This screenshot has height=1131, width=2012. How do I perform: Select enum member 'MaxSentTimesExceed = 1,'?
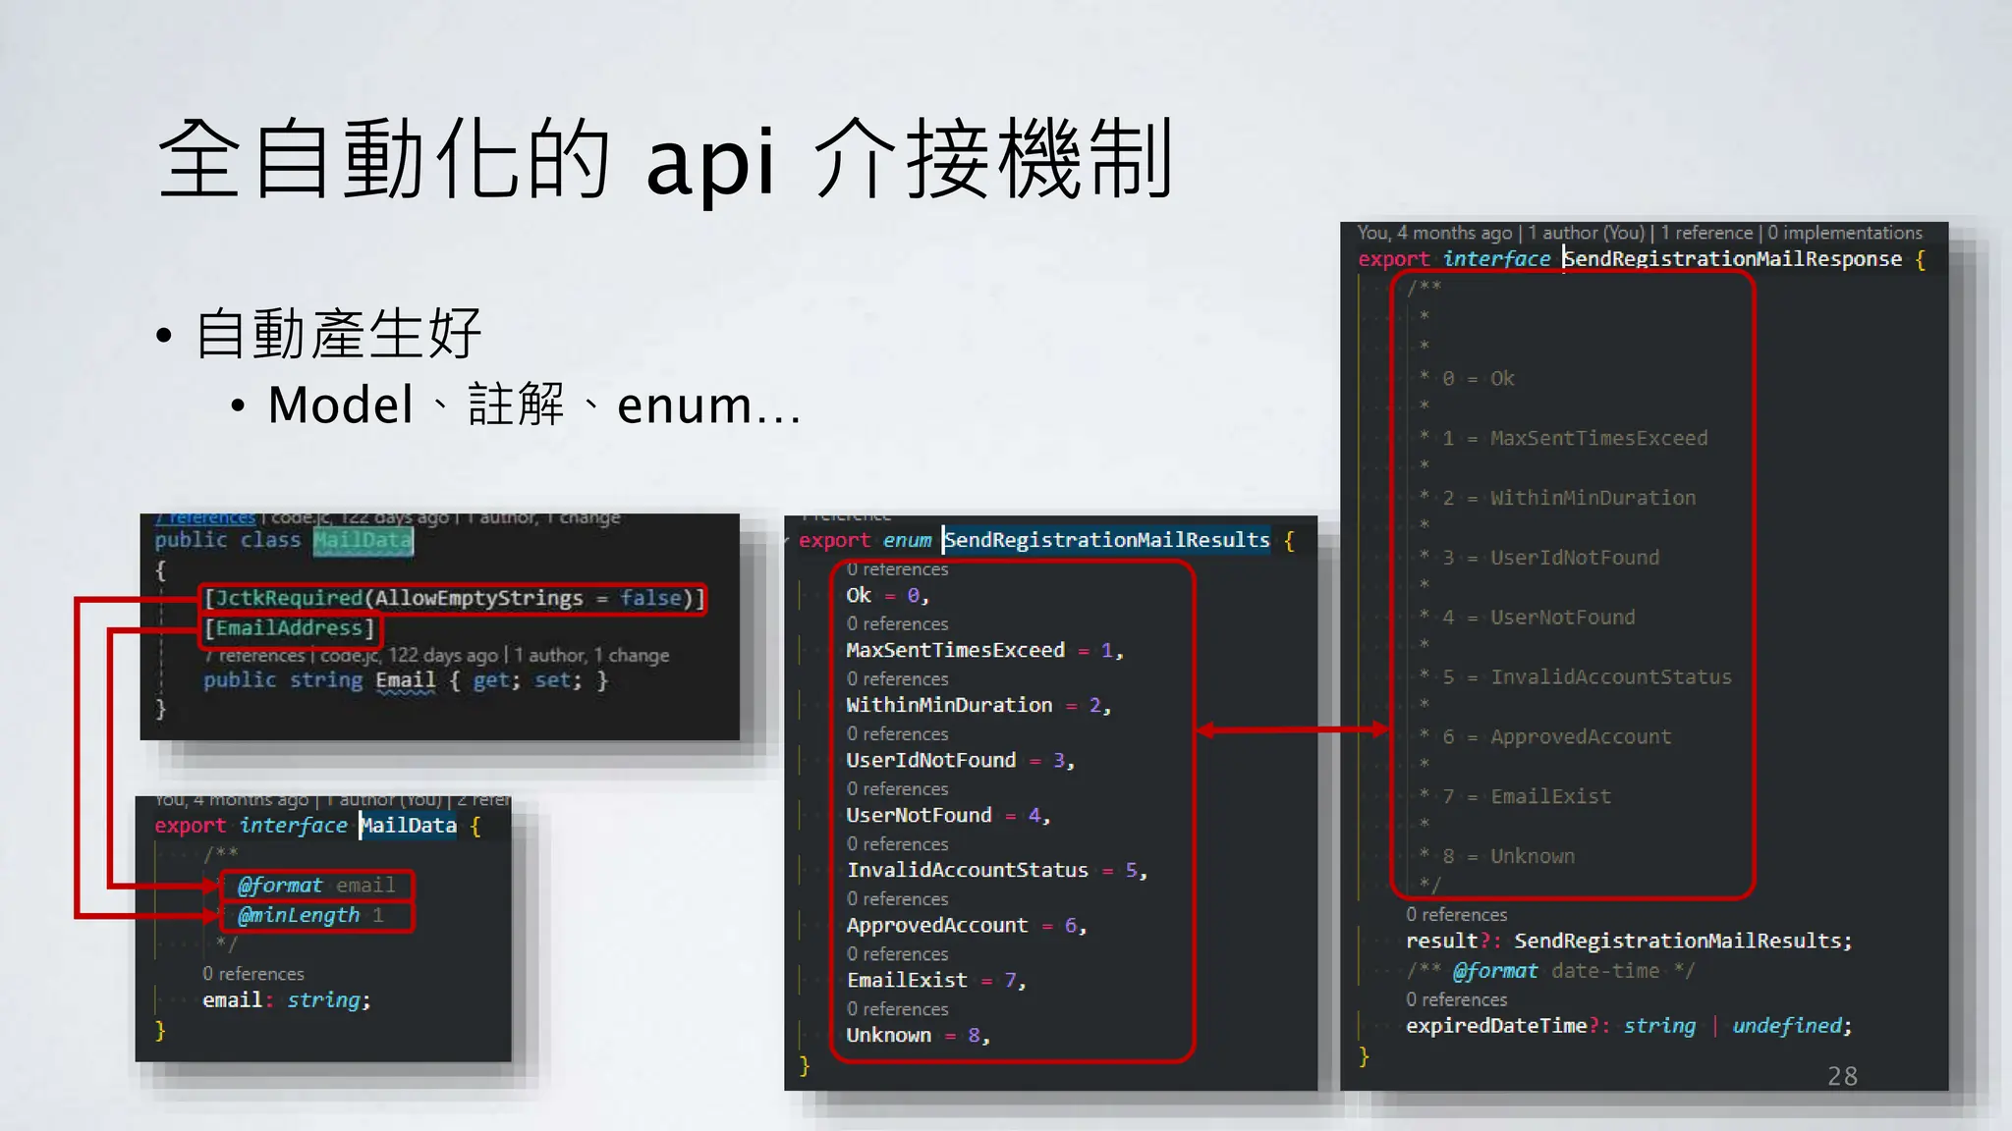[984, 650]
